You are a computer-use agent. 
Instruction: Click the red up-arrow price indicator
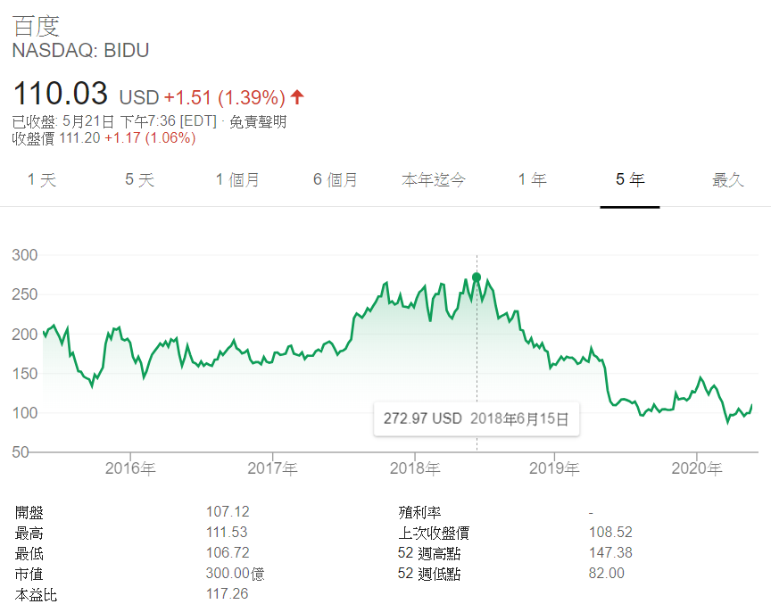coord(297,97)
